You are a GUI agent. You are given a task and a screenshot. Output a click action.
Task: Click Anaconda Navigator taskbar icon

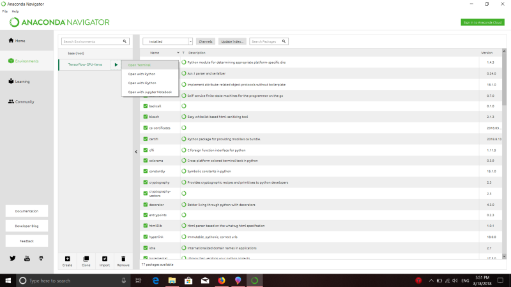tap(254, 281)
